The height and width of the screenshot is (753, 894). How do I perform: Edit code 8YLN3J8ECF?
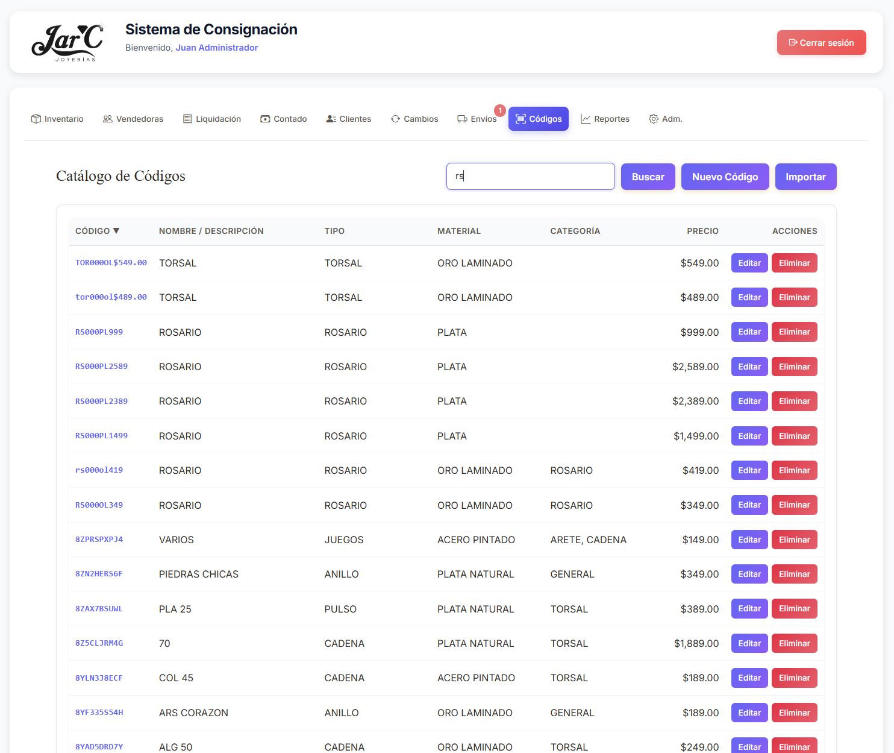749,678
